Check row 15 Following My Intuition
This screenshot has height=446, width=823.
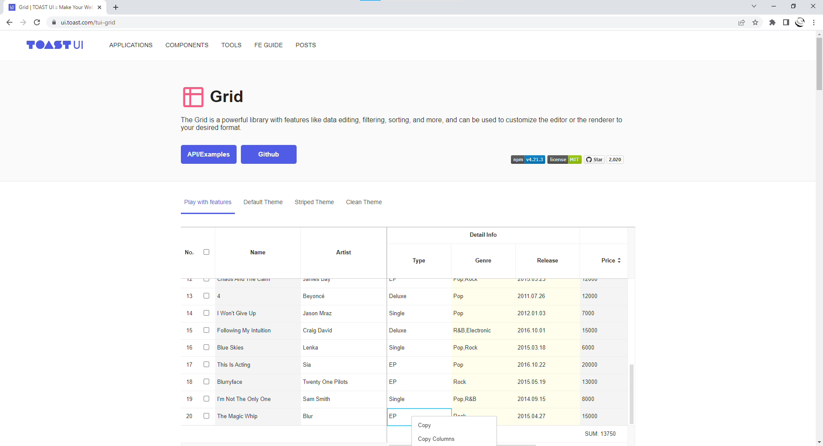point(207,330)
